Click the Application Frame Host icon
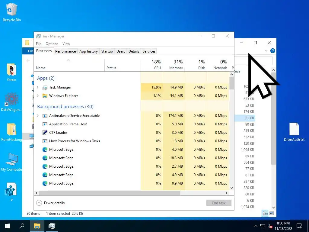The height and width of the screenshot is (232, 309). click(x=45, y=124)
